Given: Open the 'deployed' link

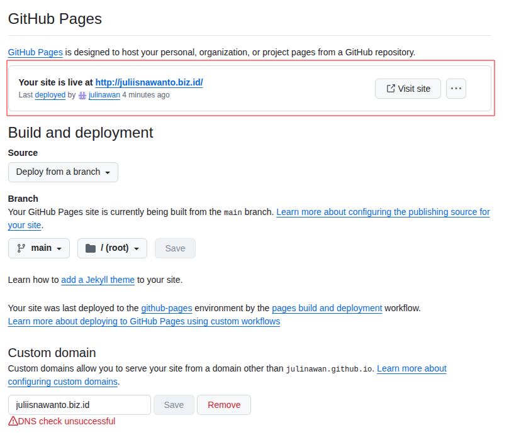Looking at the screenshot, I should [x=50, y=95].
